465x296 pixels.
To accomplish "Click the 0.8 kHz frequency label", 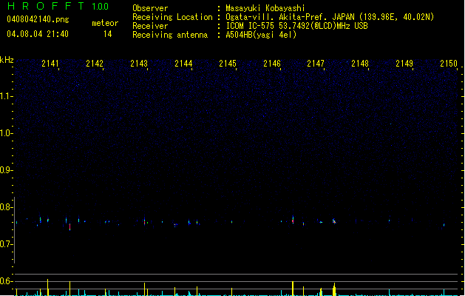I will click(x=6, y=207).
